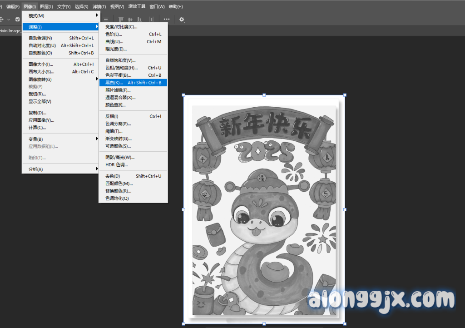The height and width of the screenshot is (328, 465).
Task: Click the gear settings icon in options bar
Action: 182,20
